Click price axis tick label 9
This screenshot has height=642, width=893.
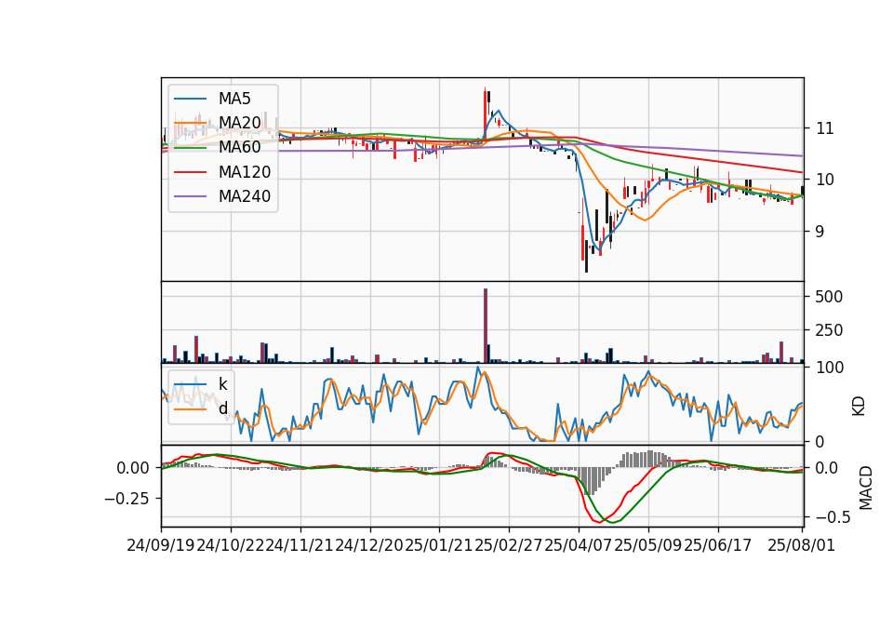820,232
